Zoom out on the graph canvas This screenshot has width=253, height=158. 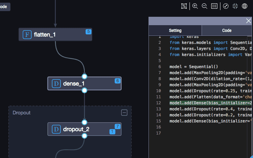[x=204, y=6]
